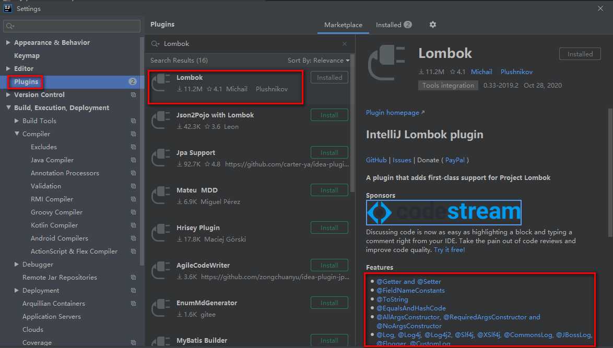Open the PayPal donate link
The width and height of the screenshot is (613, 348).
pyautogui.click(x=455, y=160)
